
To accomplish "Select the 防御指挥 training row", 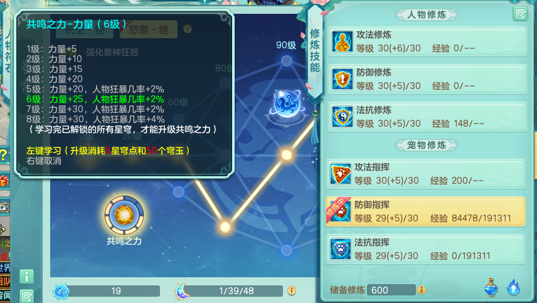I will (426, 211).
